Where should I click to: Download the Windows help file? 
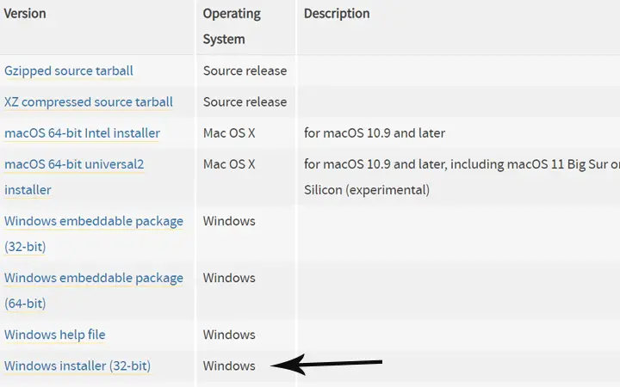tap(54, 335)
